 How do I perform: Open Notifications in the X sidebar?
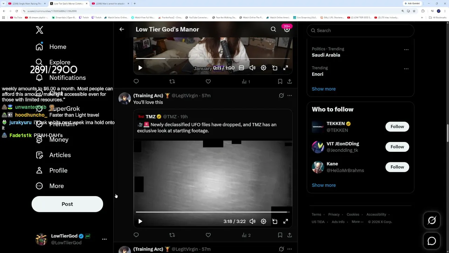[x=61, y=78]
